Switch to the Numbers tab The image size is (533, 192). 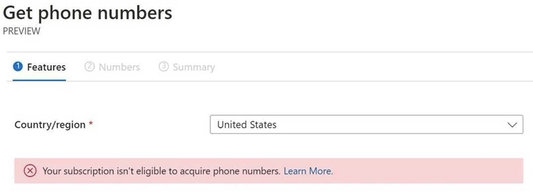point(112,67)
